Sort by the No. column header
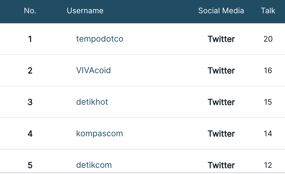285x174 pixels. click(30, 11)
